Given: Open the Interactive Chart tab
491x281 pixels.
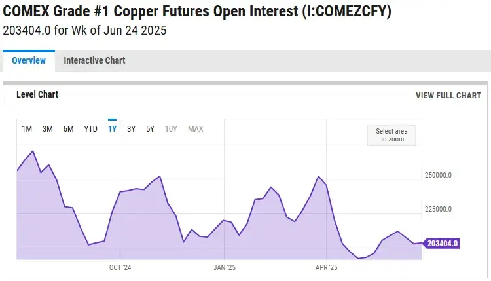Looking at the screenshot, I should coord(94,60).
